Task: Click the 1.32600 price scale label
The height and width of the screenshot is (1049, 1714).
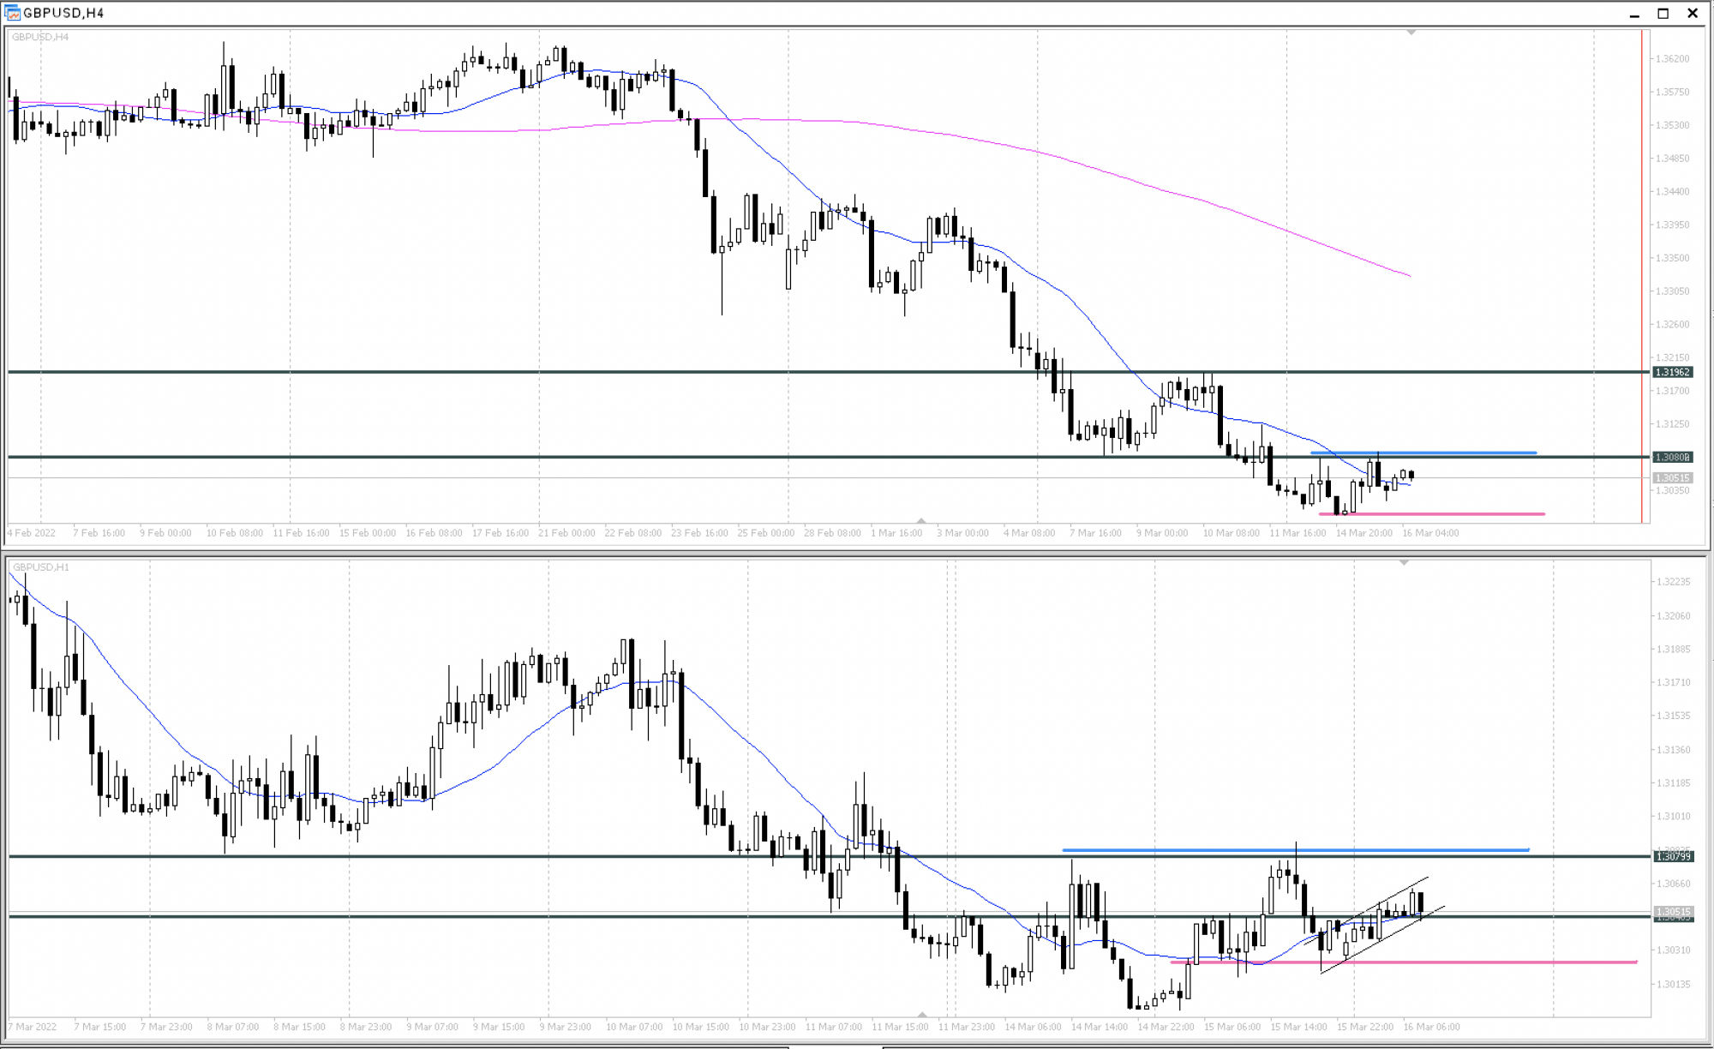Action: [1672, 324]
